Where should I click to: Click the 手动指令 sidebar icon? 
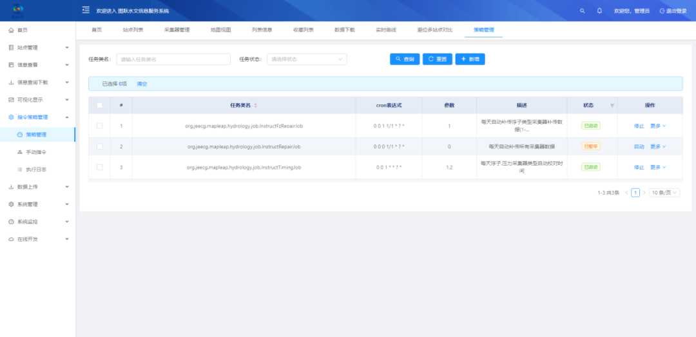[x=19, y=152]
